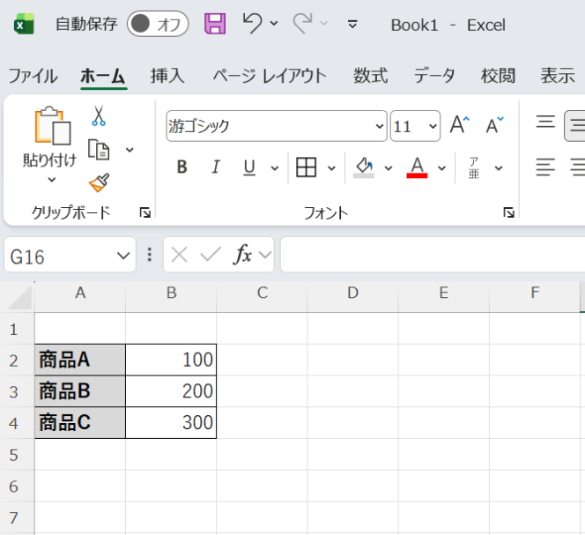The width and height of the screenshot is (585, 535).
Task: Open the クリップボード dialog launcher
Action: [144, 212]
